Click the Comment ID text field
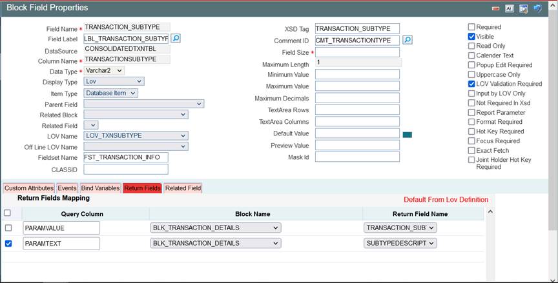 (x=357, y=40)
